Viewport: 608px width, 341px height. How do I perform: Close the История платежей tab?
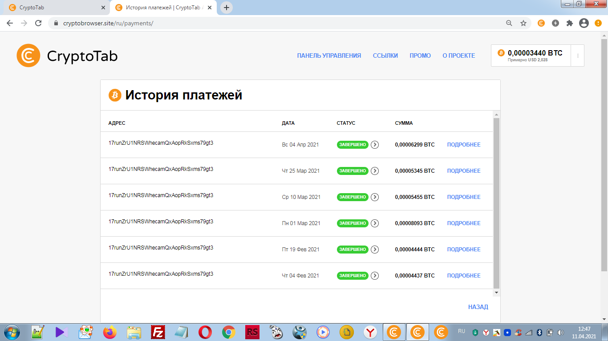(210, 8)
